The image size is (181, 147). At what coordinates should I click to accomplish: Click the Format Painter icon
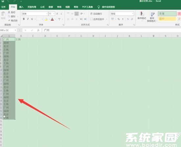[x=9, y=20]
